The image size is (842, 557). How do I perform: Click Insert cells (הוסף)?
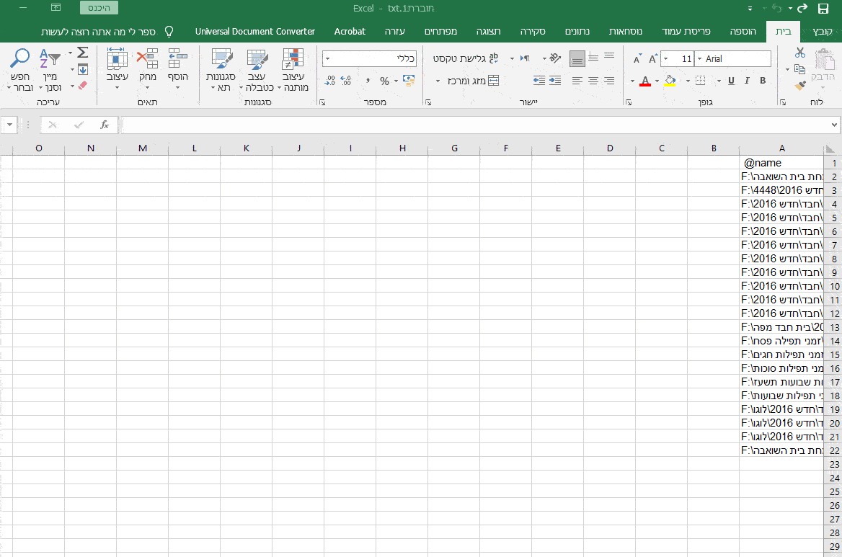pos(178,68)
